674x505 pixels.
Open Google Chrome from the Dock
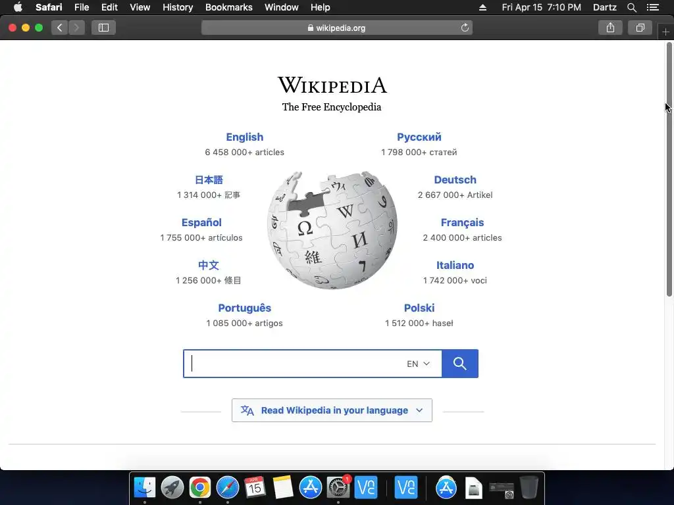[200, 487]
